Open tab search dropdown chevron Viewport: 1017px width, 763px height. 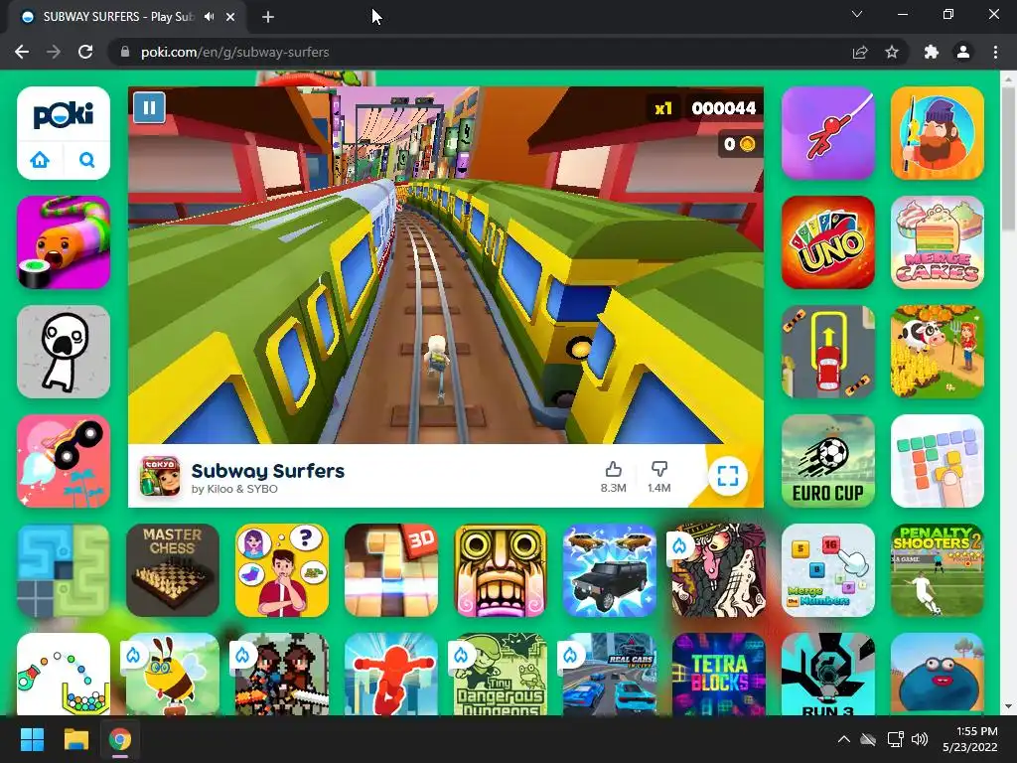click(x=857, y=14)
